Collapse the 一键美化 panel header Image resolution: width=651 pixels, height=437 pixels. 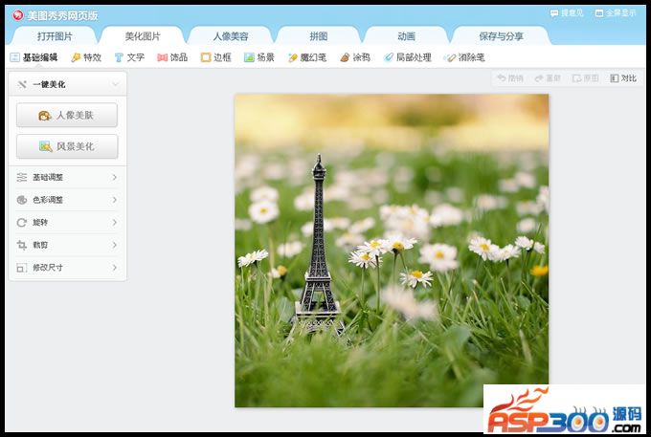click(68, 84)
